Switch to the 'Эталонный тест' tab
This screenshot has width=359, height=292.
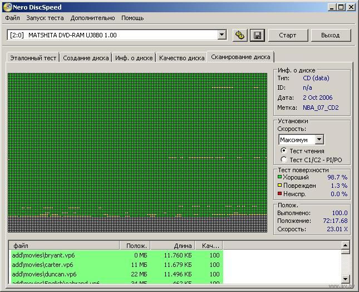32,58
